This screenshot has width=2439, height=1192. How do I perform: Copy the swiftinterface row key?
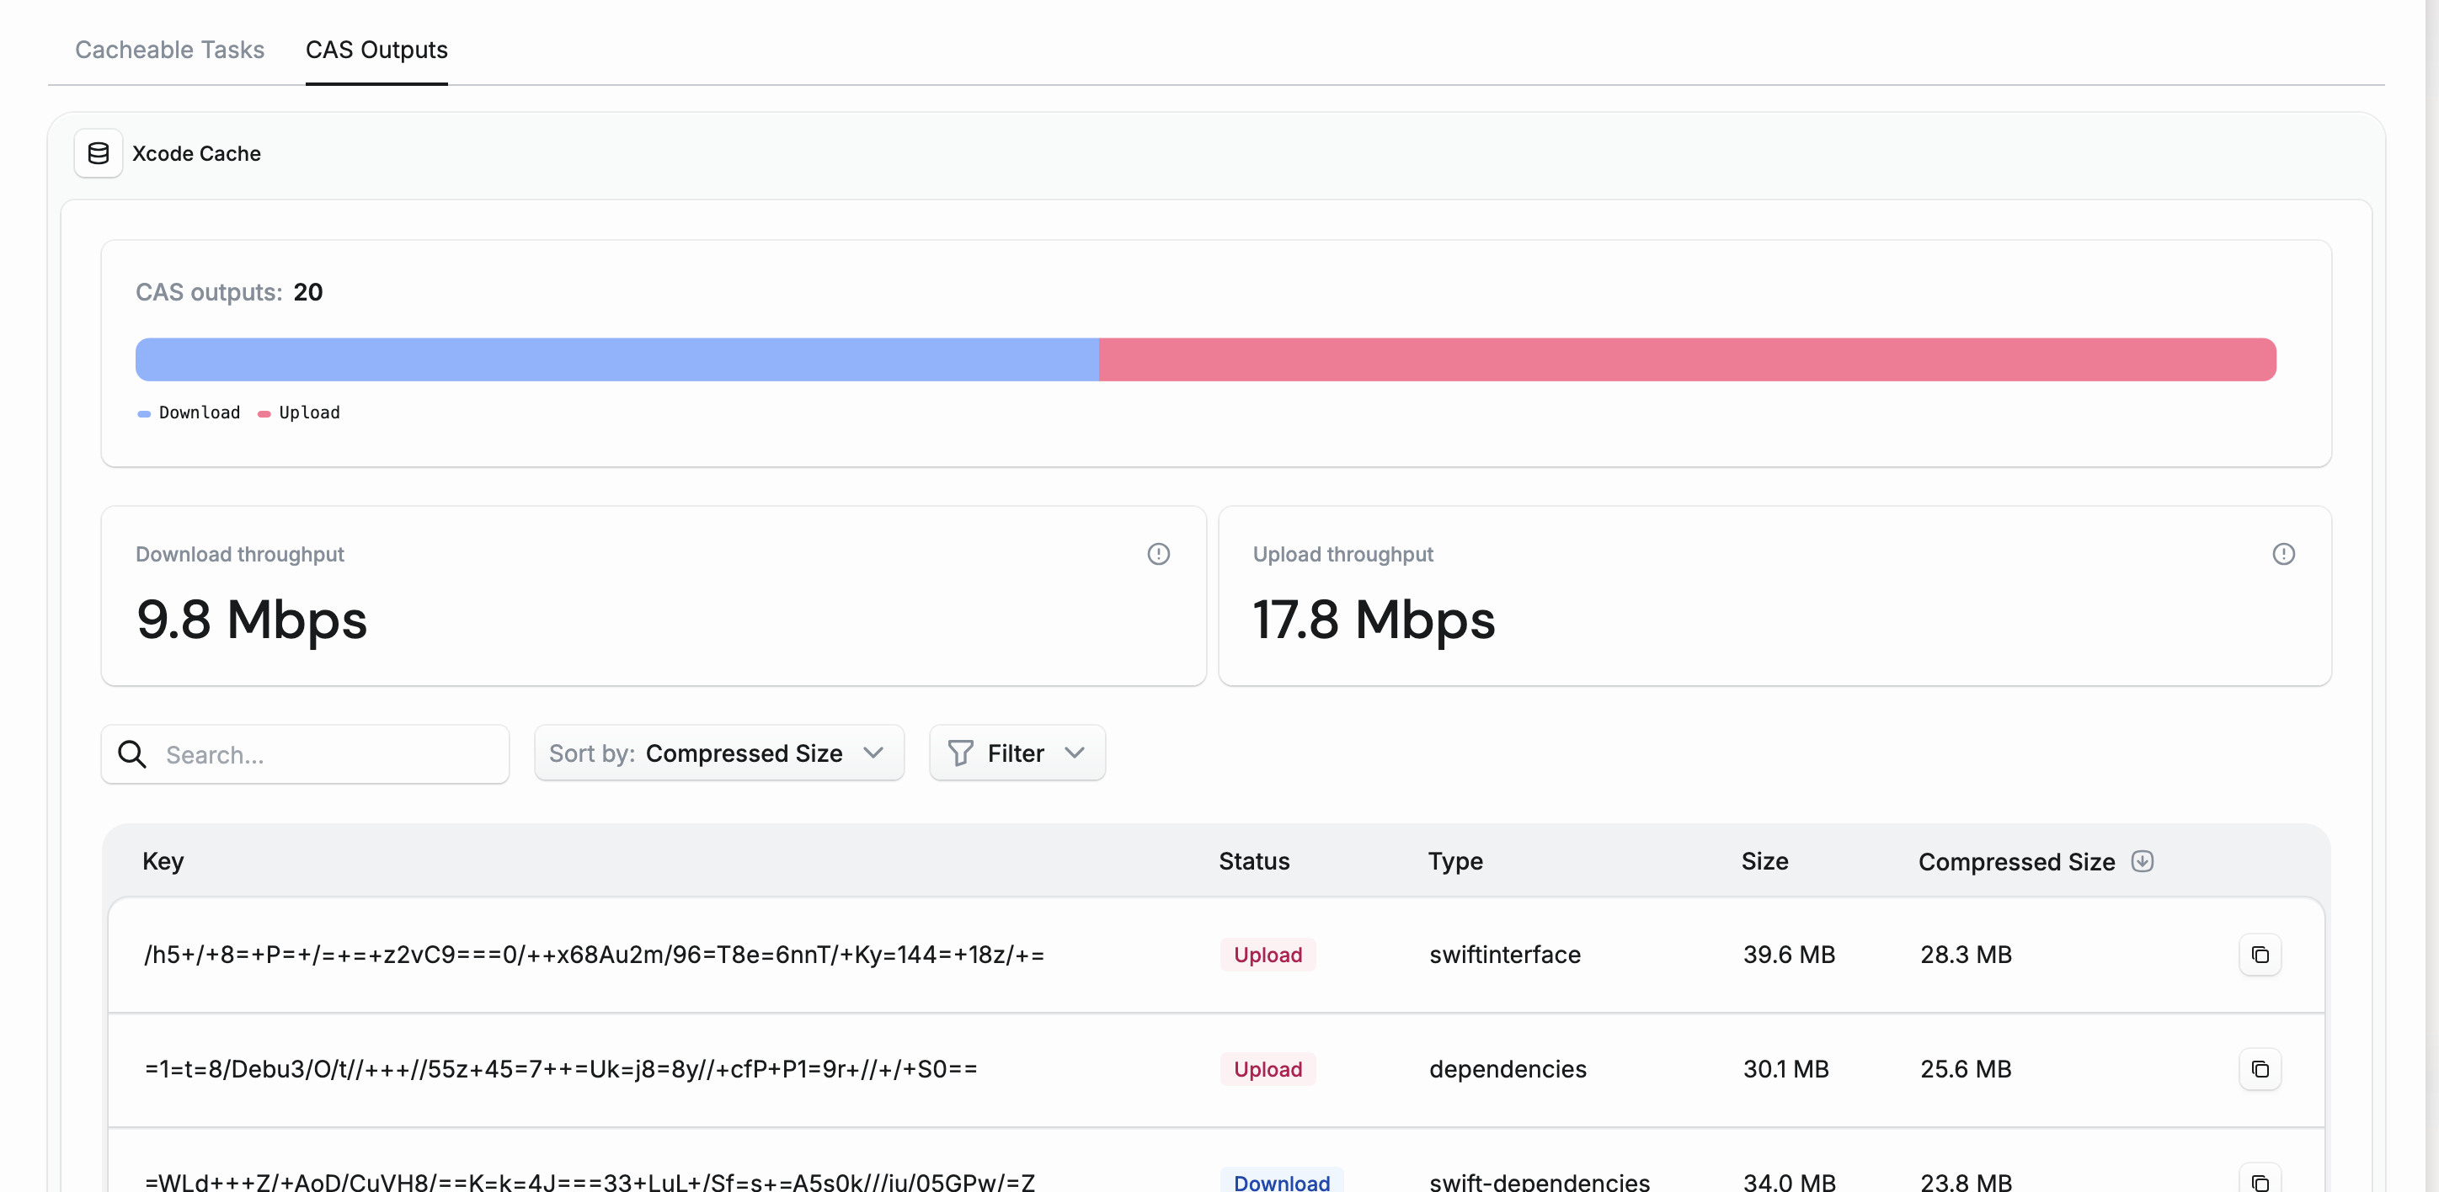2260,955
